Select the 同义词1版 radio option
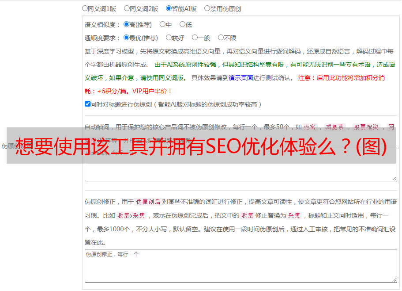This screenshot has height=291, width=402. [85, 8]
